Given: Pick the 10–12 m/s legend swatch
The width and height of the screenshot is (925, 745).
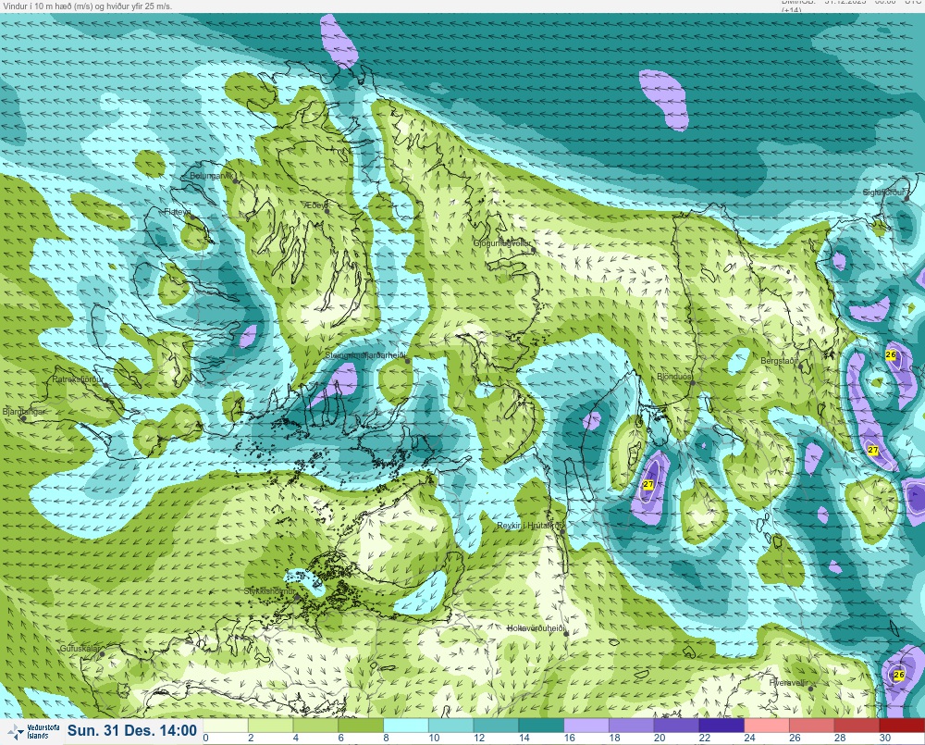Looking at the screenshot, I should tap(450, 726).
